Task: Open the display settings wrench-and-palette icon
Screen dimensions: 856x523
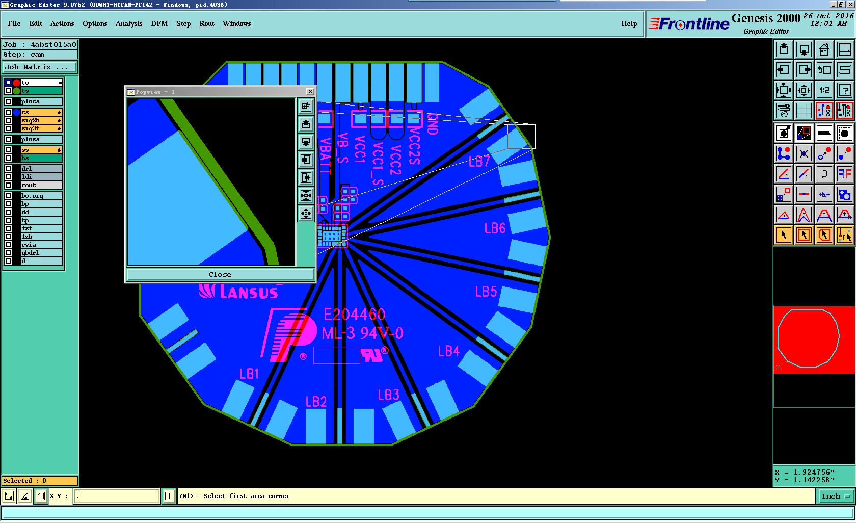Action: [x=784, y=111]
